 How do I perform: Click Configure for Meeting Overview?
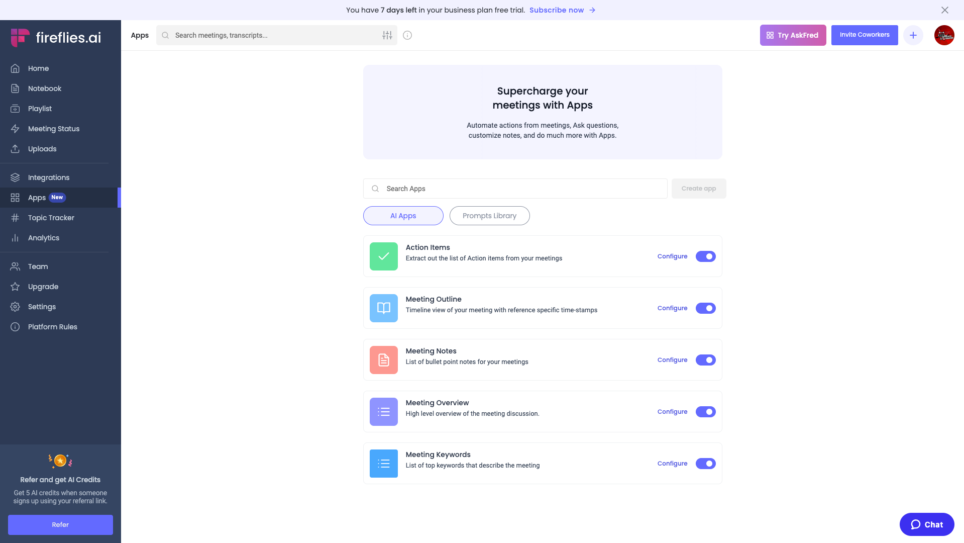(x=672, y=412)
